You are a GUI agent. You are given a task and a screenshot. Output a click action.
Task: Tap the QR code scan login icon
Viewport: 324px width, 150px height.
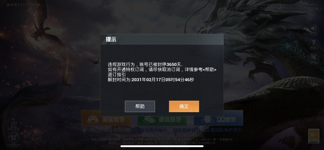pyautogui.click(x=13, y=125)
